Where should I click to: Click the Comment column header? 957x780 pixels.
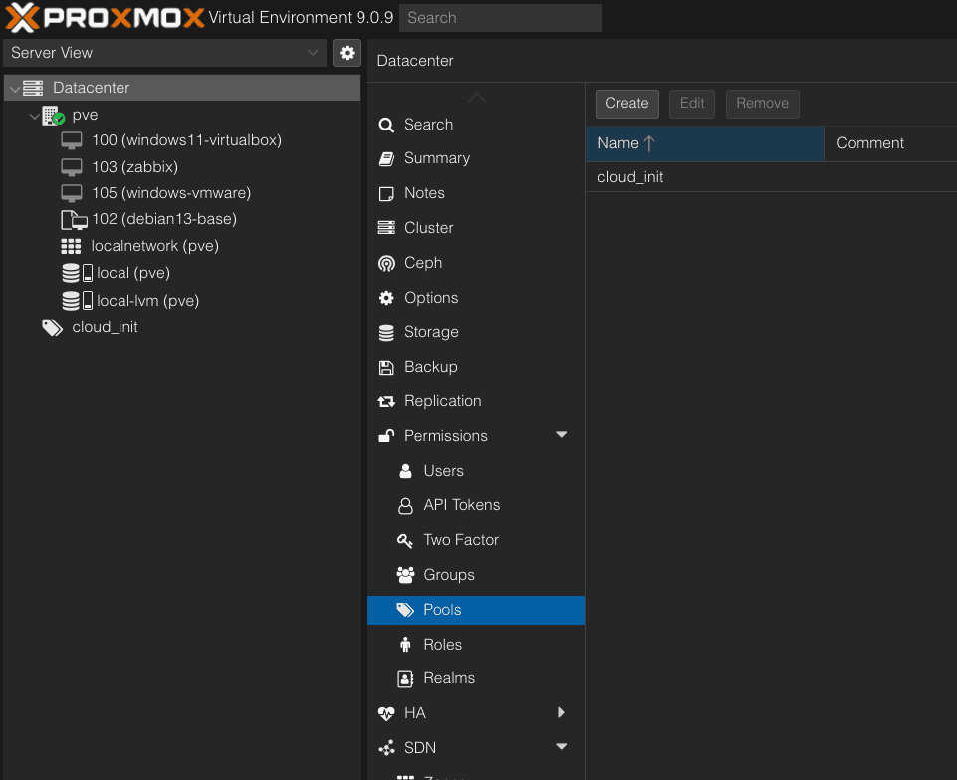point(890,144)
